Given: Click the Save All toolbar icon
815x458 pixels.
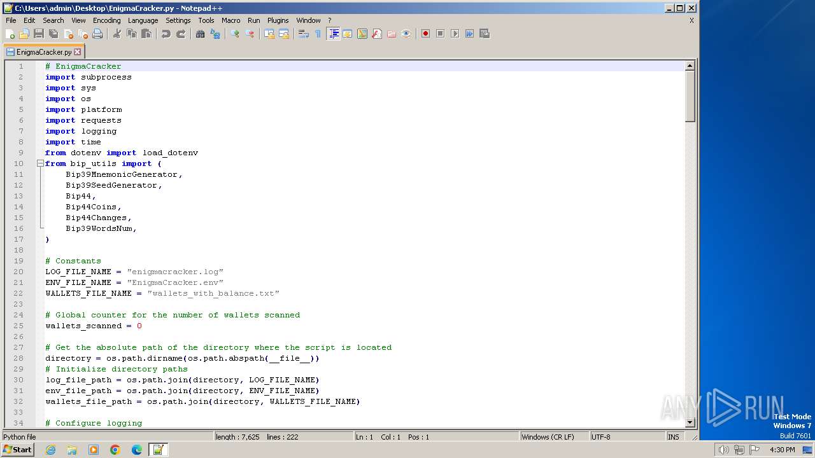Looking at the screenshot, I should [53, 34].
